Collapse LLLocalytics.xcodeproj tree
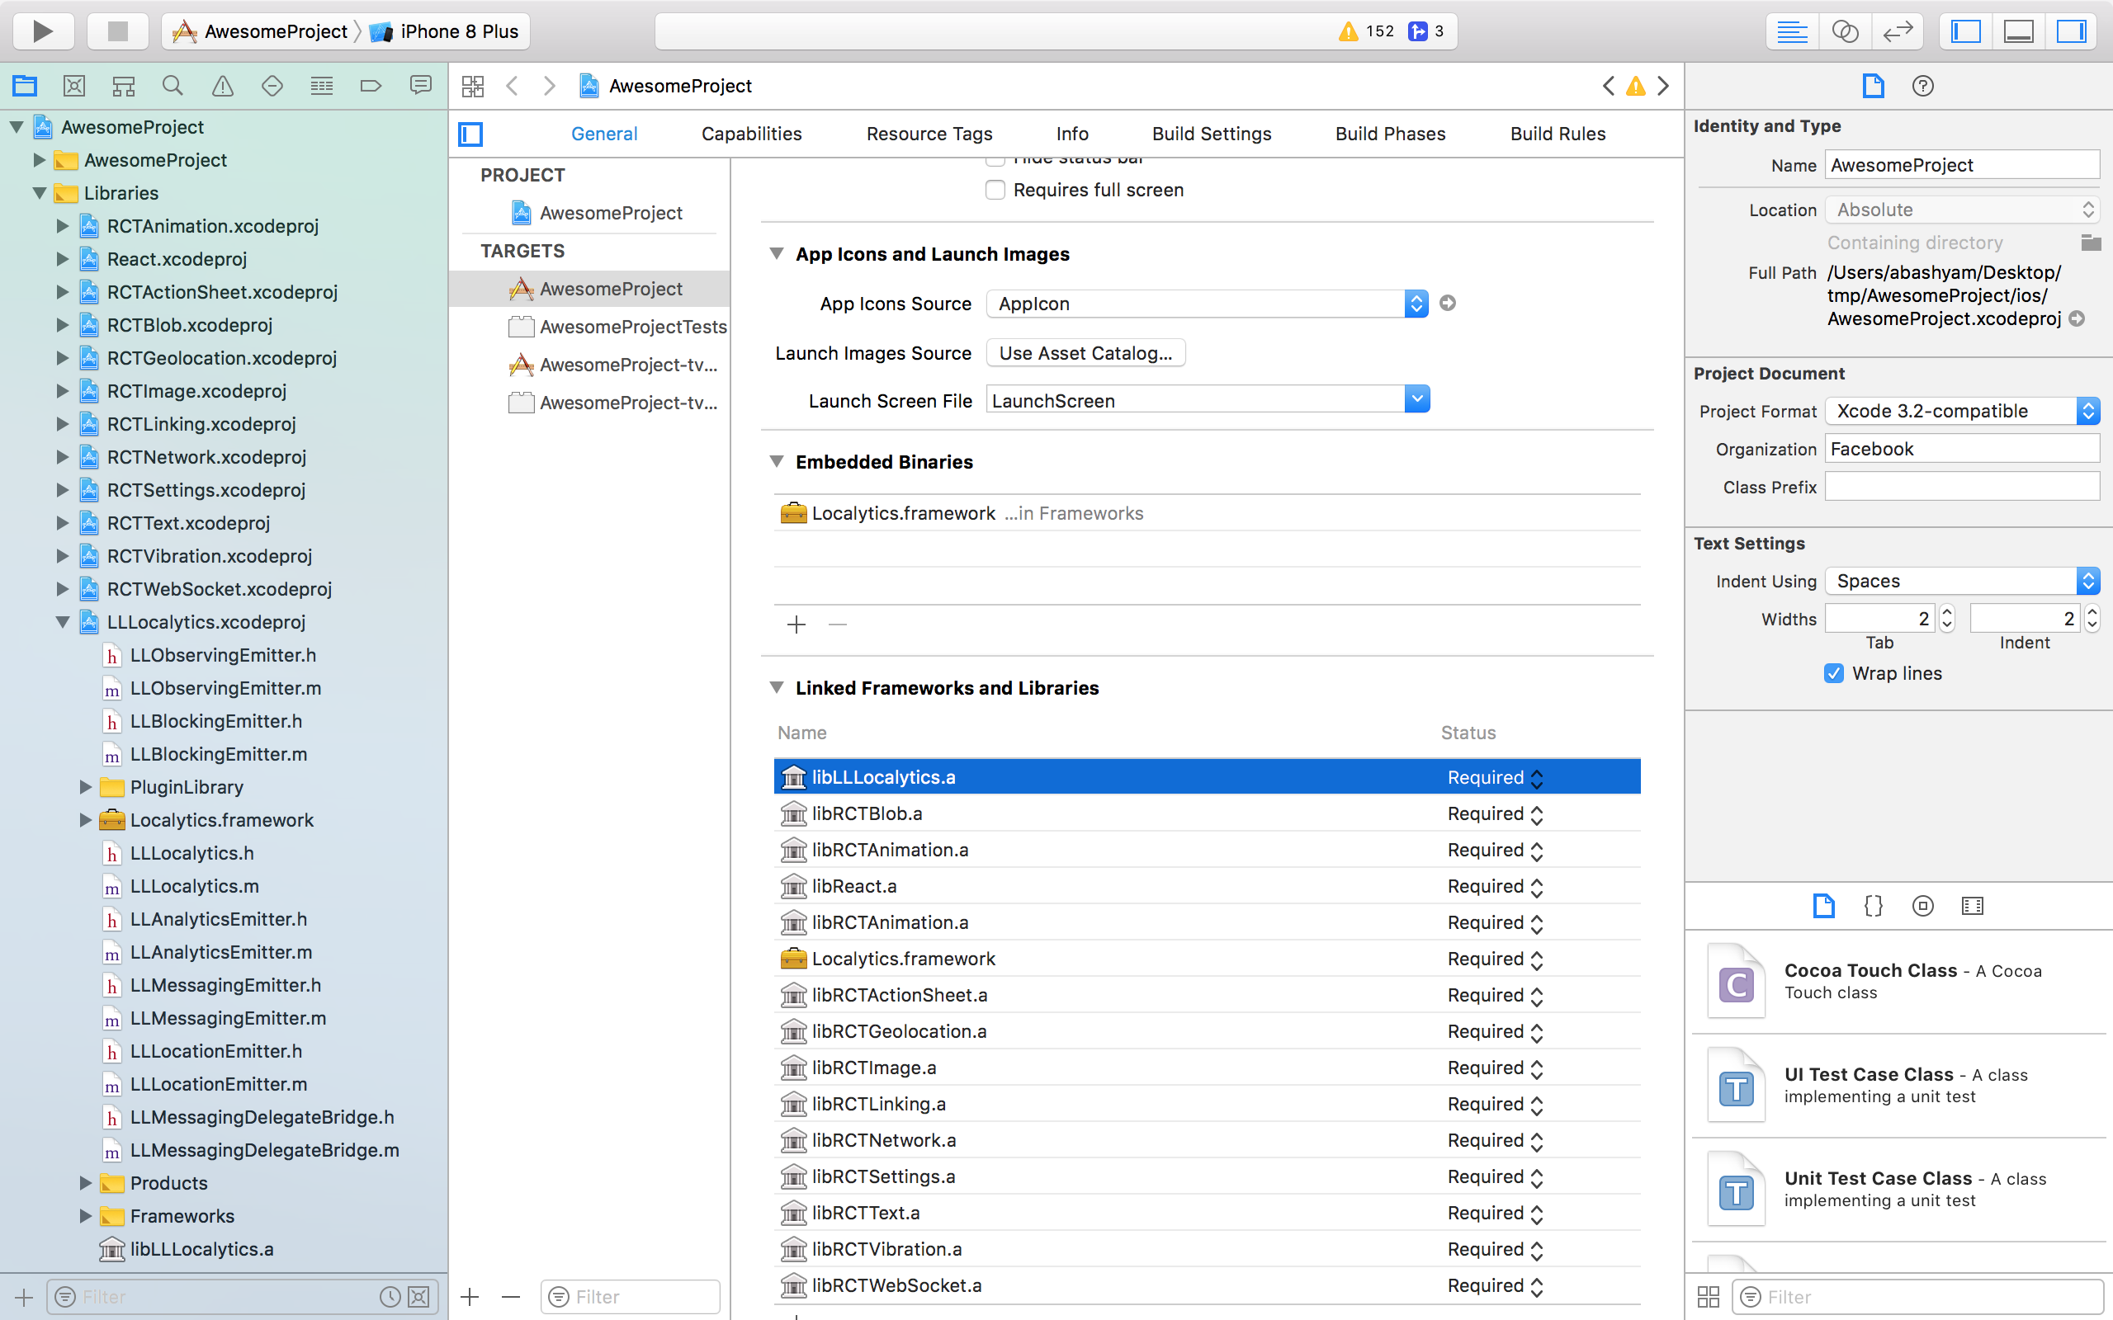Screen dimensions: 2113x1320 point(62,621)
